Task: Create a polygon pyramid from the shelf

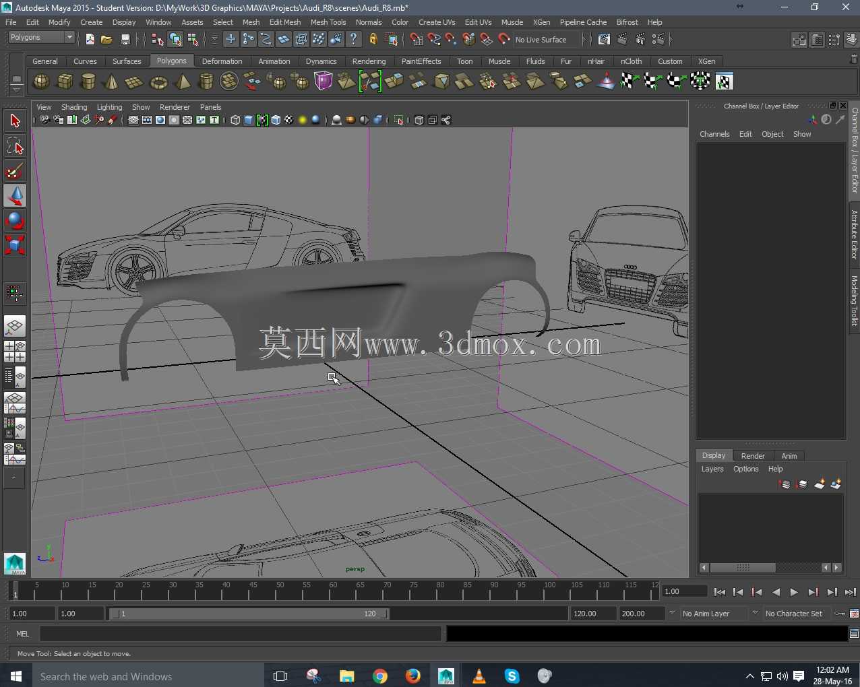Action: coord(183,81)
